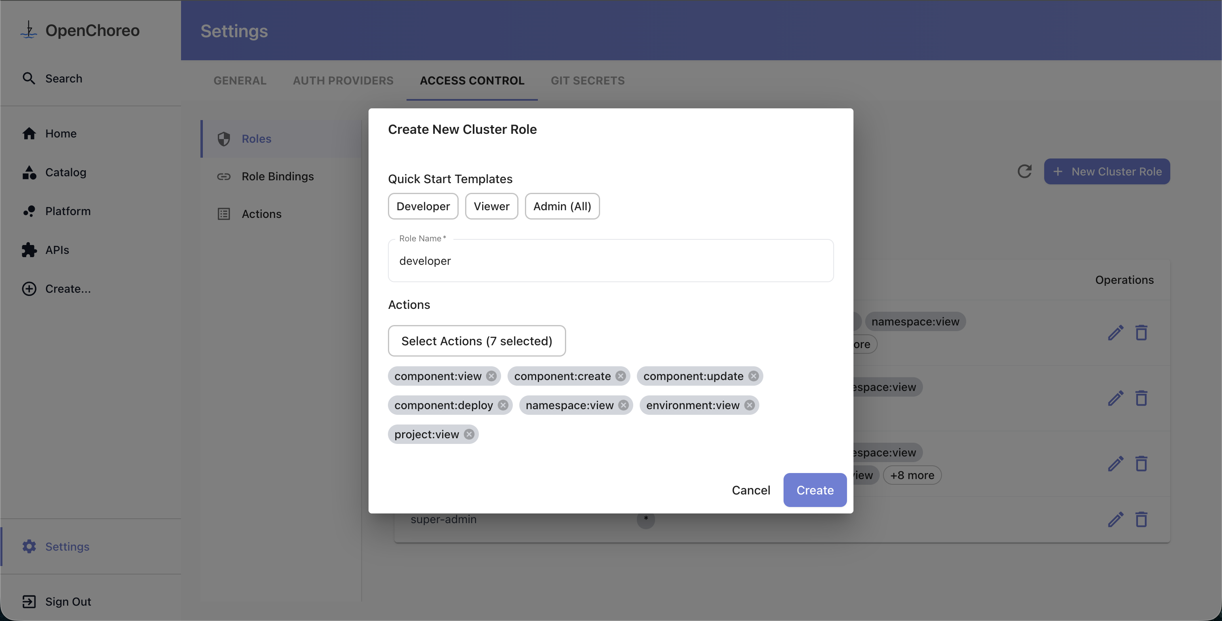Remove the environment:view chip
This screenshot has height=621, width=1222.
[750, 405]
